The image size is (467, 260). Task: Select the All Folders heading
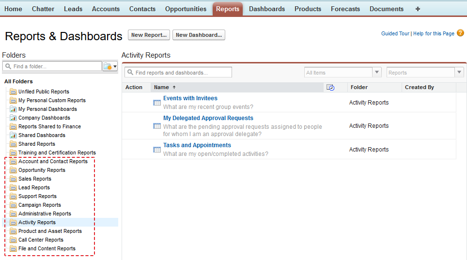click(x=18, y=81)
